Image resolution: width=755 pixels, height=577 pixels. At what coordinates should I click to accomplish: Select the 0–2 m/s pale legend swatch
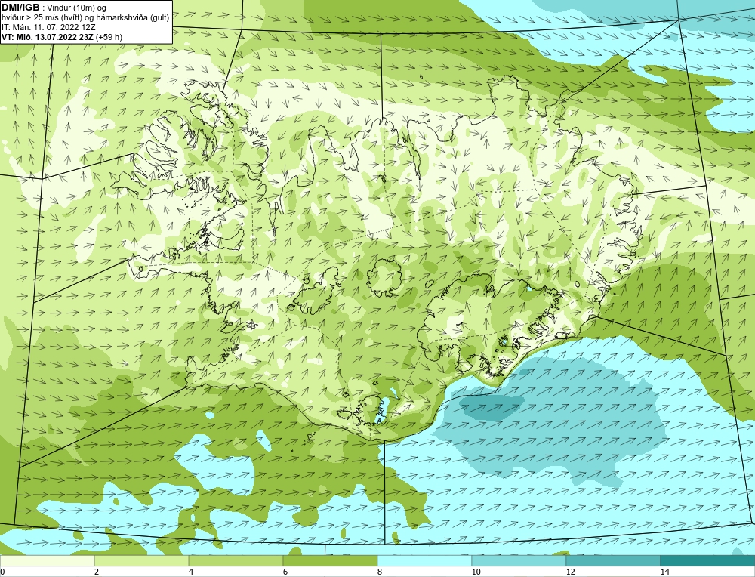coord(47,560)
